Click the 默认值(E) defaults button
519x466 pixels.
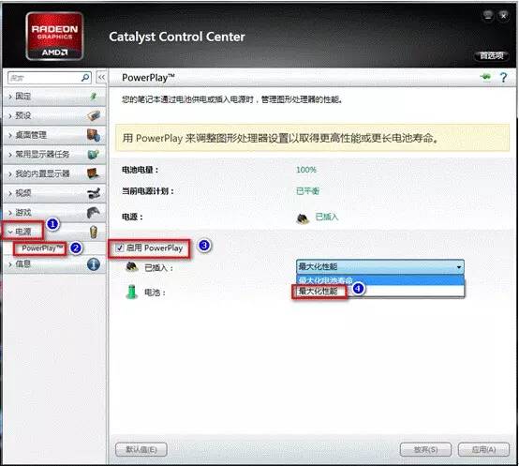(x=141, y=449)
